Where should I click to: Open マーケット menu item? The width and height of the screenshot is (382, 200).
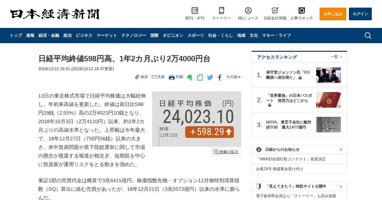107,36
